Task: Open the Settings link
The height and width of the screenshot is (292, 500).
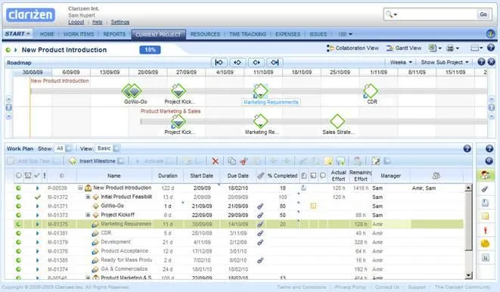Action: tap(120, 22)
